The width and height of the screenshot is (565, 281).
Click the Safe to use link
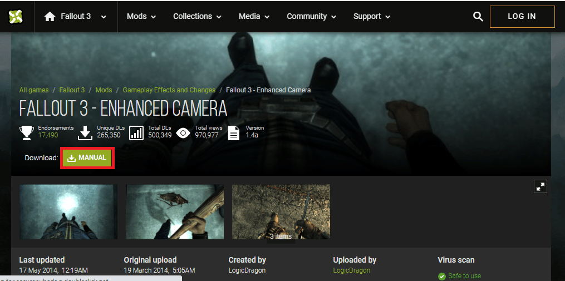464,276
